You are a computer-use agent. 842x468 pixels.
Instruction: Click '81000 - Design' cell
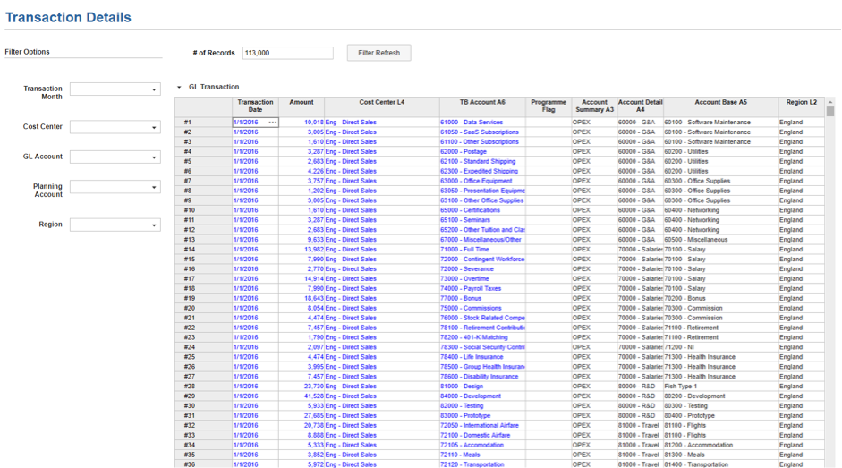482,387
